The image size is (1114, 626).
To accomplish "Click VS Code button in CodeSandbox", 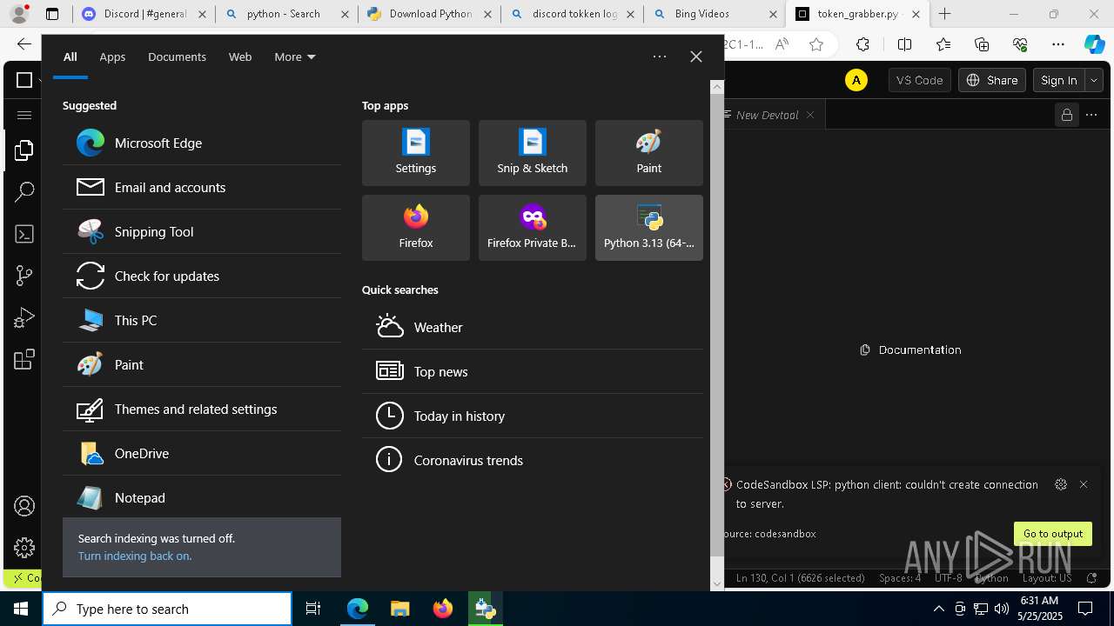I will click(x=919, y=80).
